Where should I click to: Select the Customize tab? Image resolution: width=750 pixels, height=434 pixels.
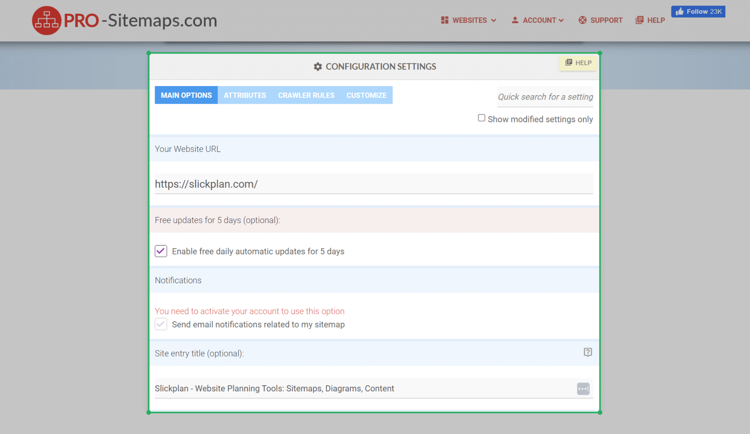[366, 95]
